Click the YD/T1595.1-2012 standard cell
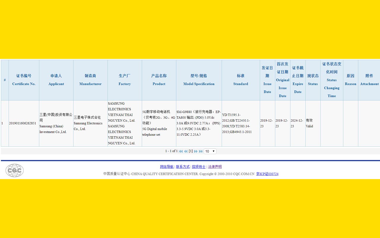This screenshot has height=238, width=380. (241, 123)
